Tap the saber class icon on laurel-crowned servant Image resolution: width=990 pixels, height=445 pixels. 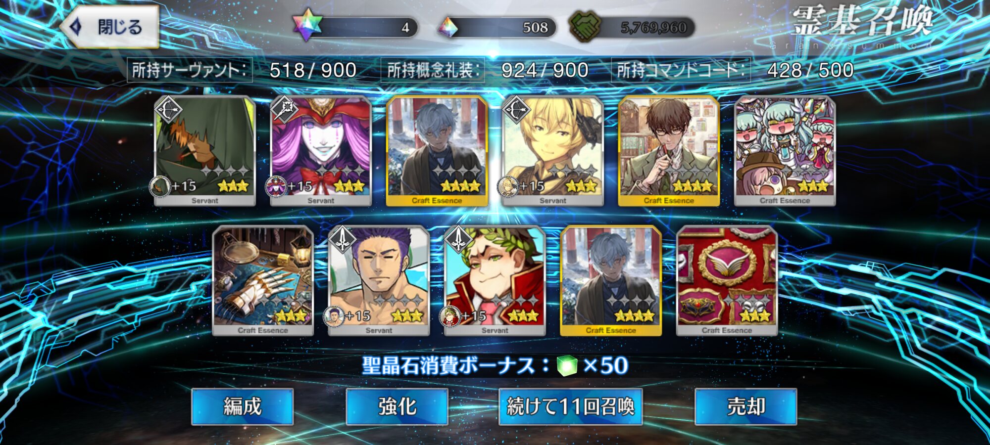[459, 240]
